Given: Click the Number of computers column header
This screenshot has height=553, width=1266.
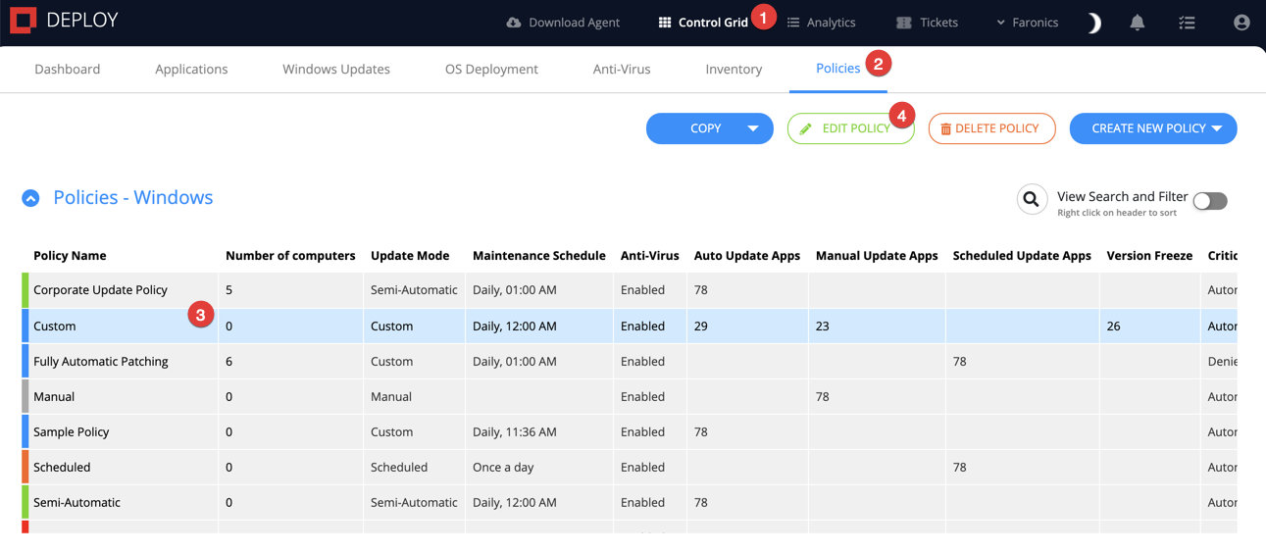Looking at the screenshot, I should pos(290,255).
